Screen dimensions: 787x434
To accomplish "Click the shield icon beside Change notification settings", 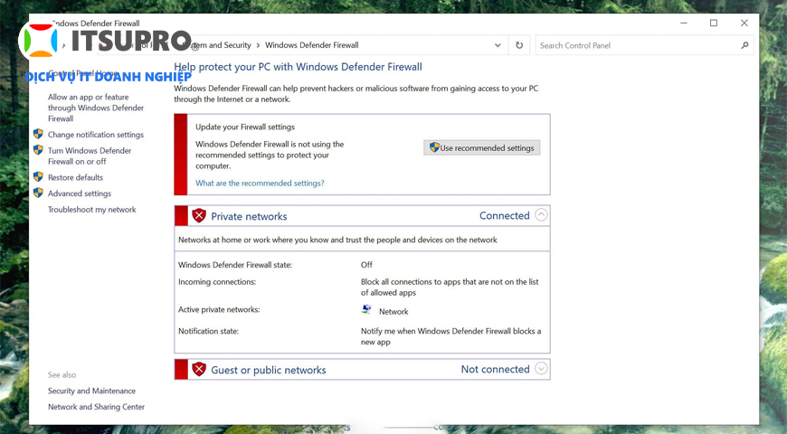I will coord(38,134).
